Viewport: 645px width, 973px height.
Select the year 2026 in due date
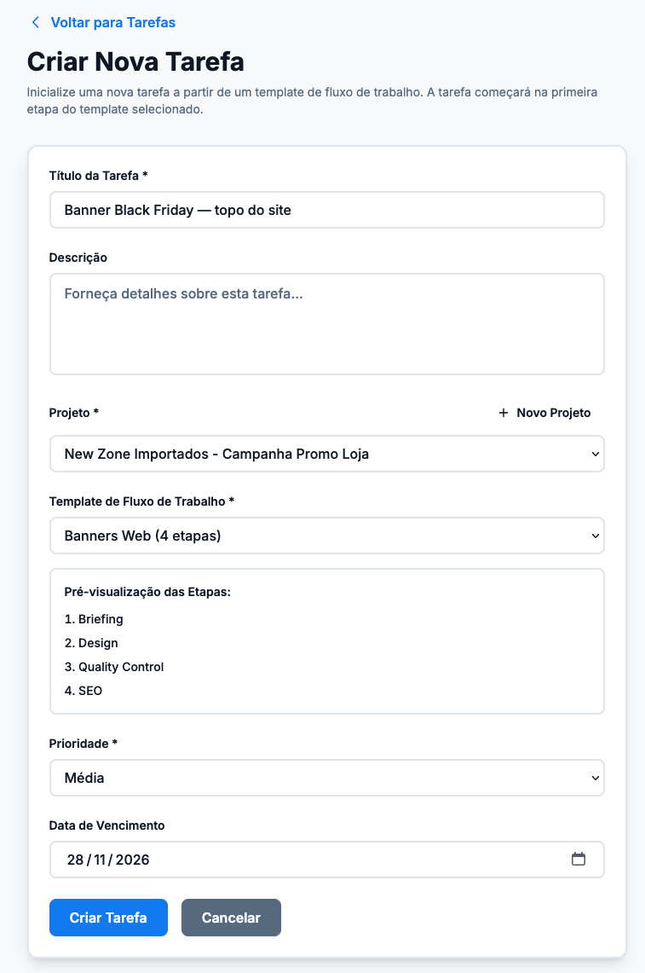pos(132,860)
